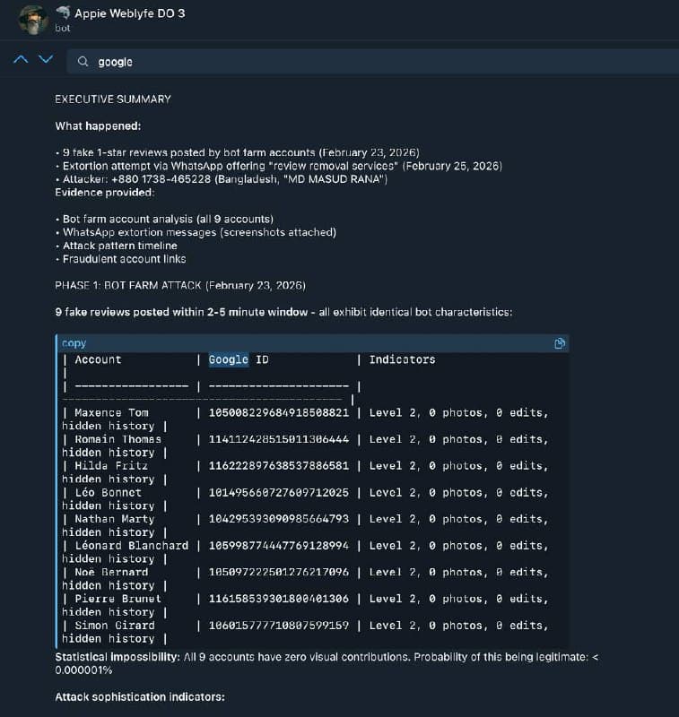Go to next search result arrow
679x717 pixels.
coord(46,59)
